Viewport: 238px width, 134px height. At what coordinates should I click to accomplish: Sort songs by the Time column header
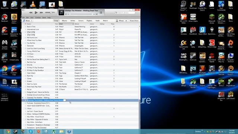[56, 24]
